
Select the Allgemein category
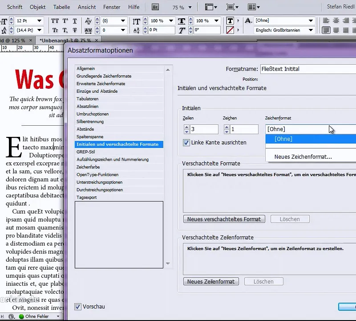pyautogui.click(x=119, y=69)
